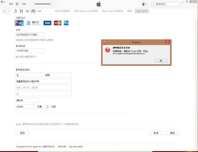Minimize the iTunes window
Viewport: 198px width, 152px height.
tap(183, 2)
